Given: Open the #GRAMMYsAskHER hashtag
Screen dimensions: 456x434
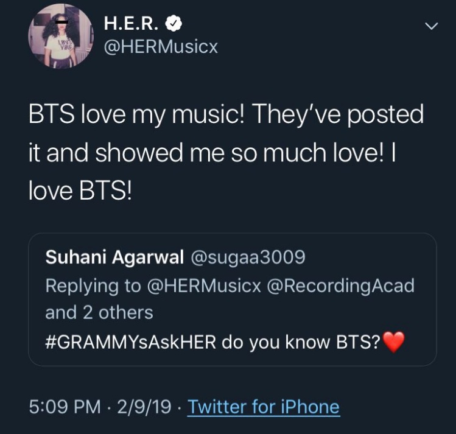Looking at the screenshot, I should tap(131, 342).
